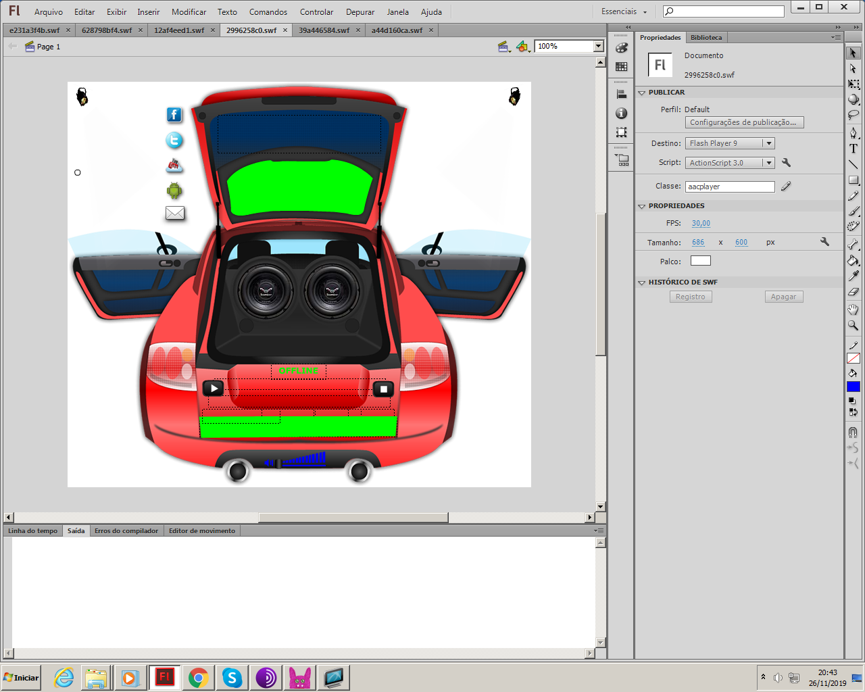Screen dimensions: 865x692
Task: Click the Classe input field
Action: tap(730, 187)
